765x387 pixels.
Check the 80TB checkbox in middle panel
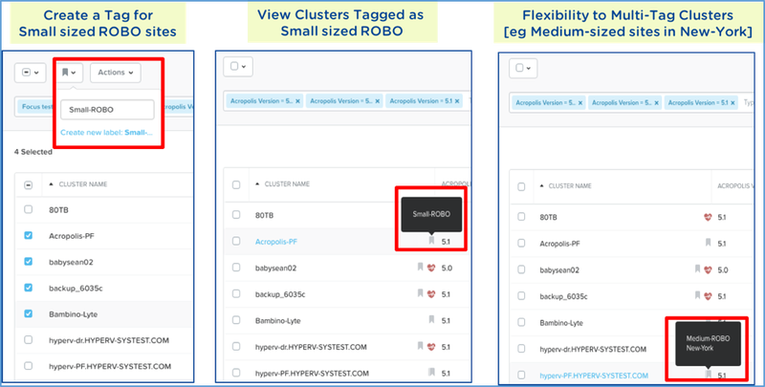(236, 214)
